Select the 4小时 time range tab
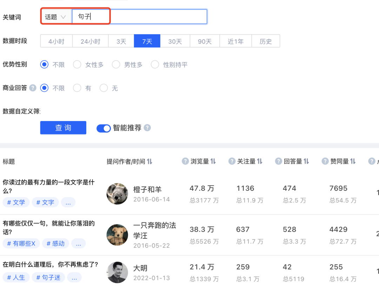 56,41
